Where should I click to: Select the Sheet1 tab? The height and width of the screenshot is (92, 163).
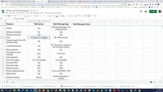14,82
